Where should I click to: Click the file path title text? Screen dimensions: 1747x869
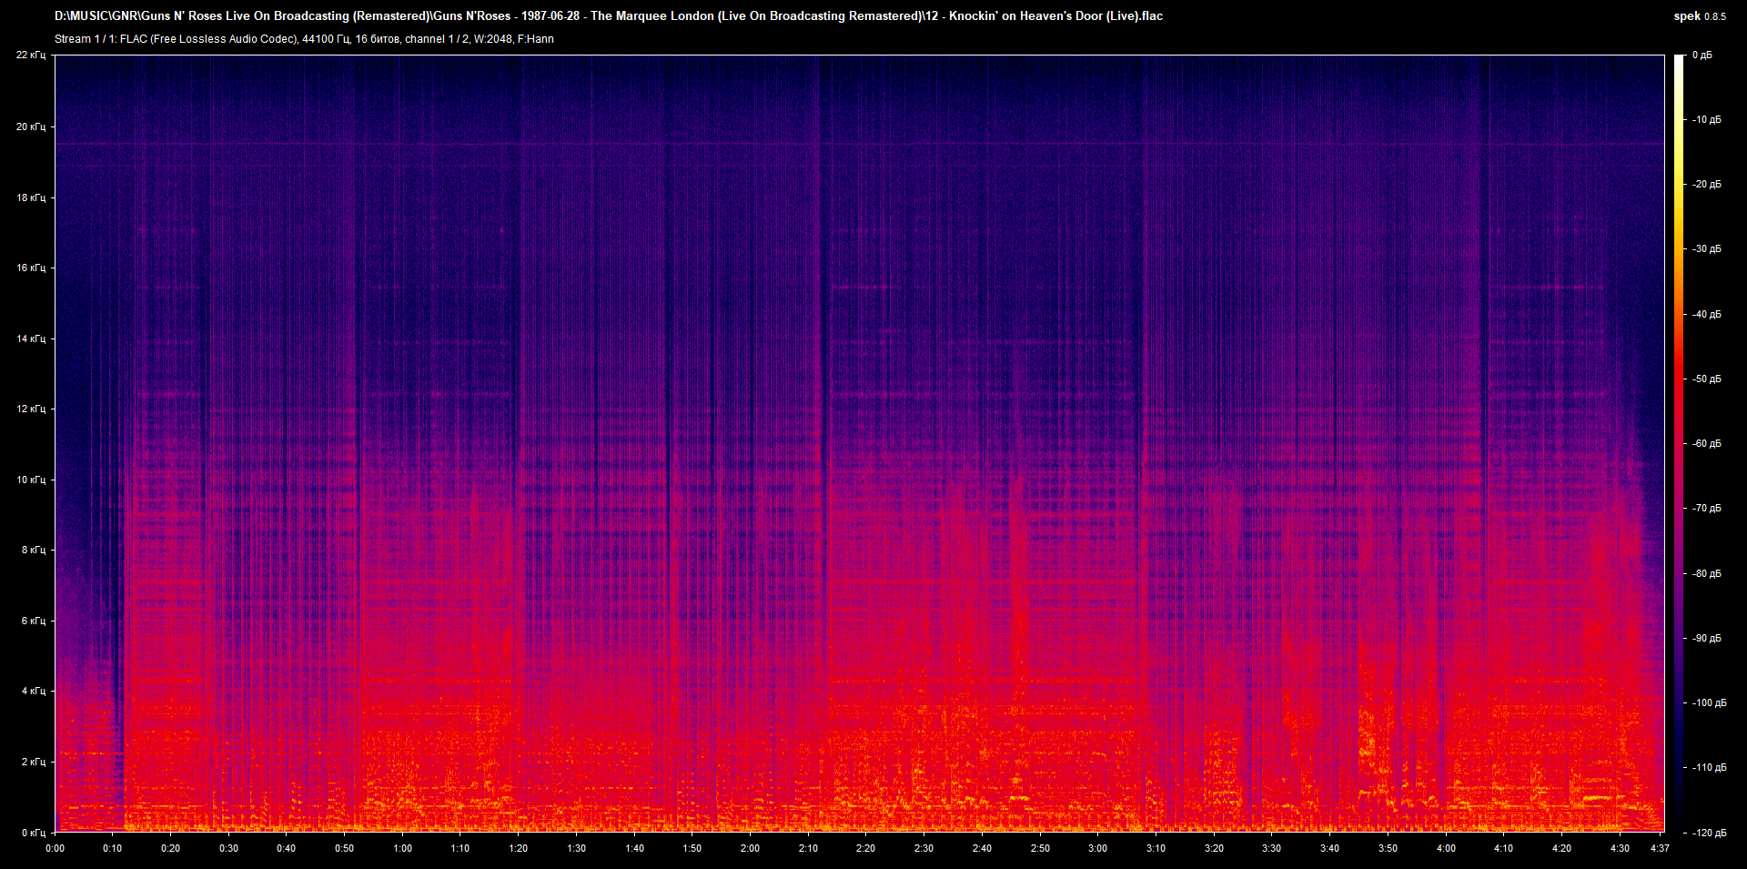coord(608,15)
